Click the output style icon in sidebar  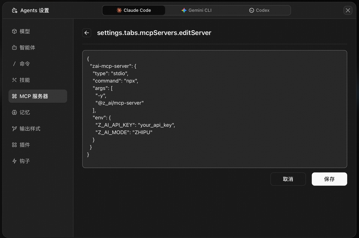14,129
